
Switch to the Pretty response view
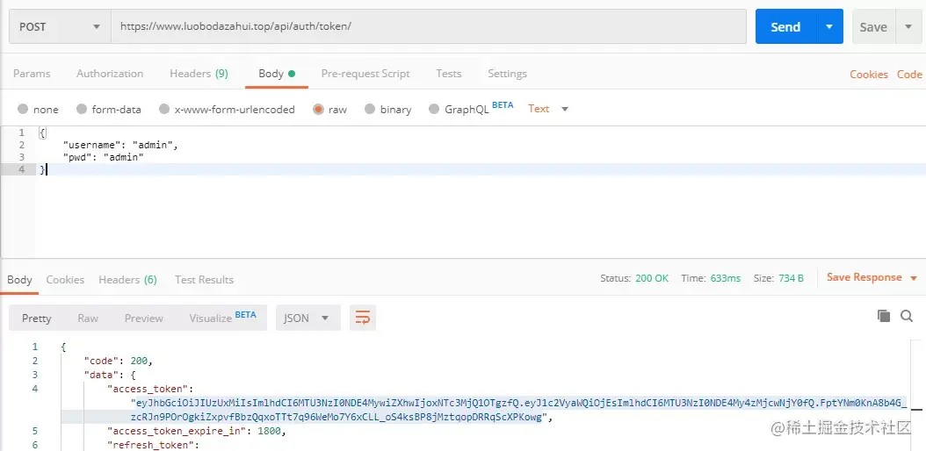tap(37, 318)
